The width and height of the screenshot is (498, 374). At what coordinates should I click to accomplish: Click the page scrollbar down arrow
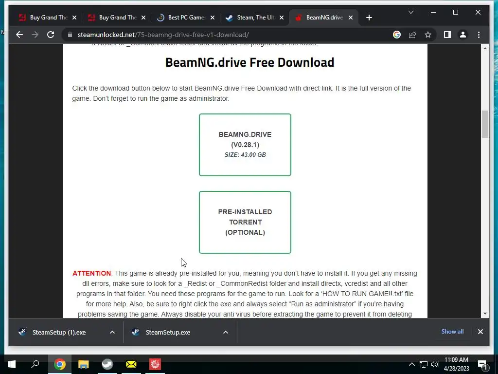(485, 314)
